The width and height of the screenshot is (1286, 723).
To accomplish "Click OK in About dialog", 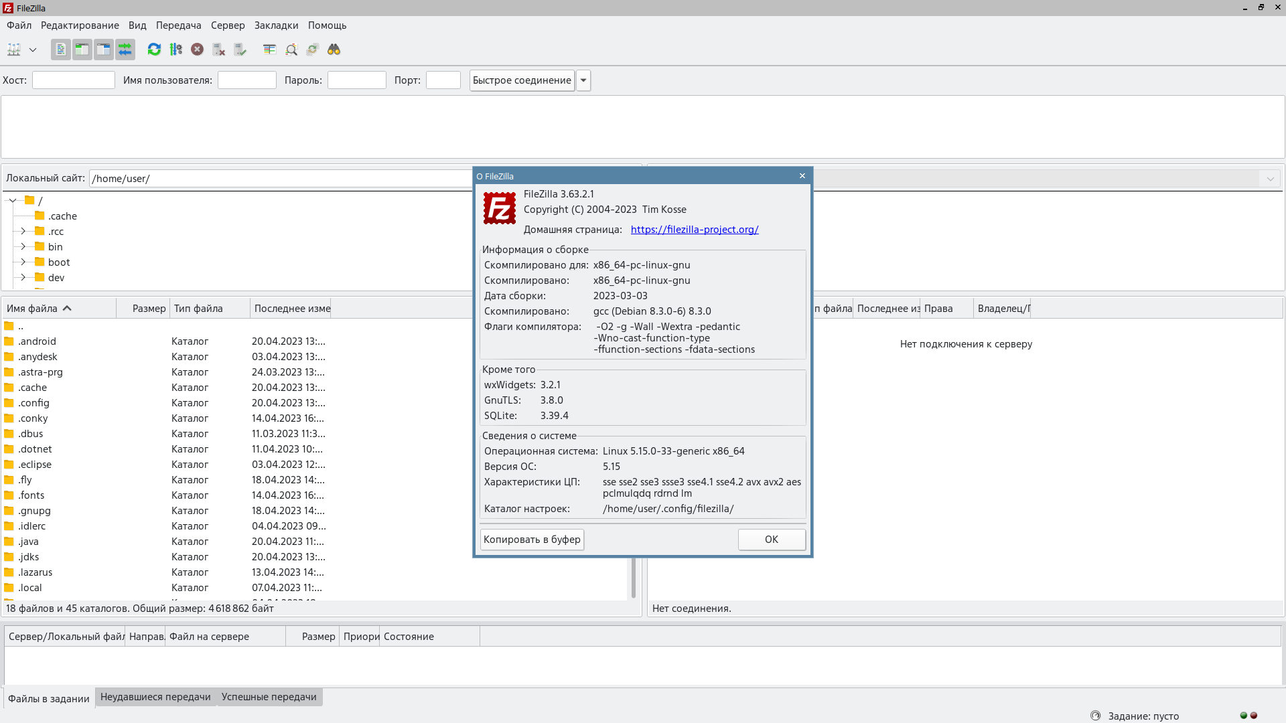I will [772, 540].
